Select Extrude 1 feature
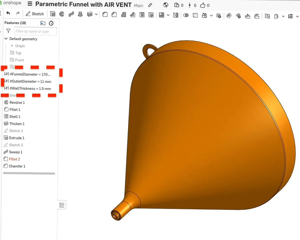 pos(14,138)
